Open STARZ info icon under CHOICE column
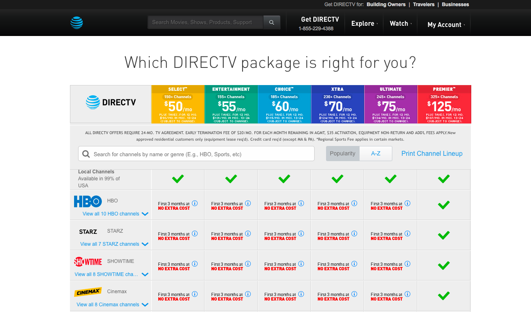 301,233
